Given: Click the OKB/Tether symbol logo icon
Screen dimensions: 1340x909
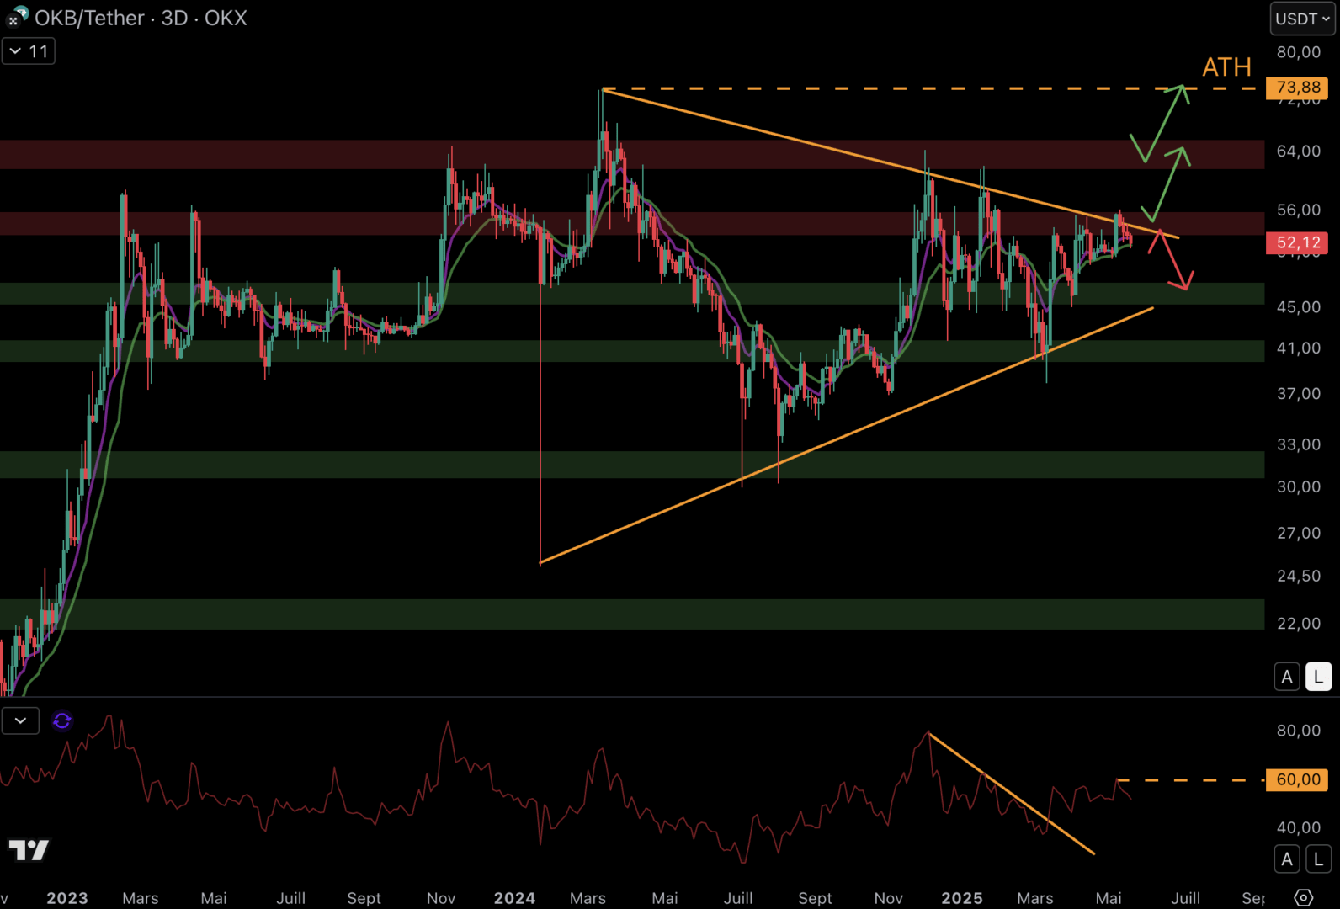Looking at the screenshot, I should (x=18, y=17).
